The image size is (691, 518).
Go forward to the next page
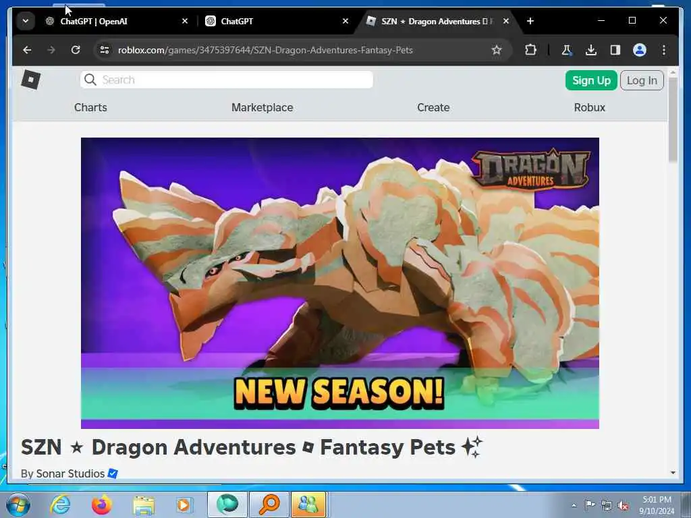pos(51,50)
